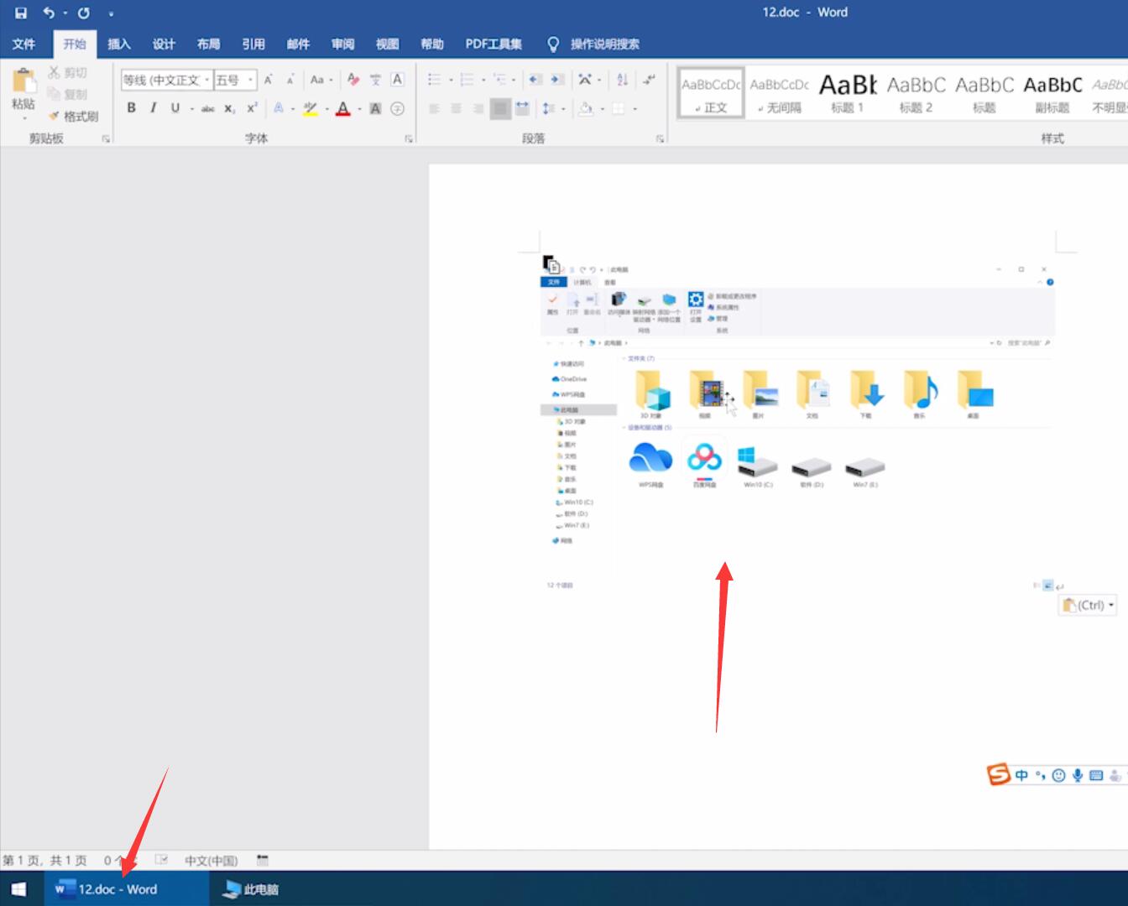Apply the red font color
The image size is (1128, 906).
tap(342, 108)
